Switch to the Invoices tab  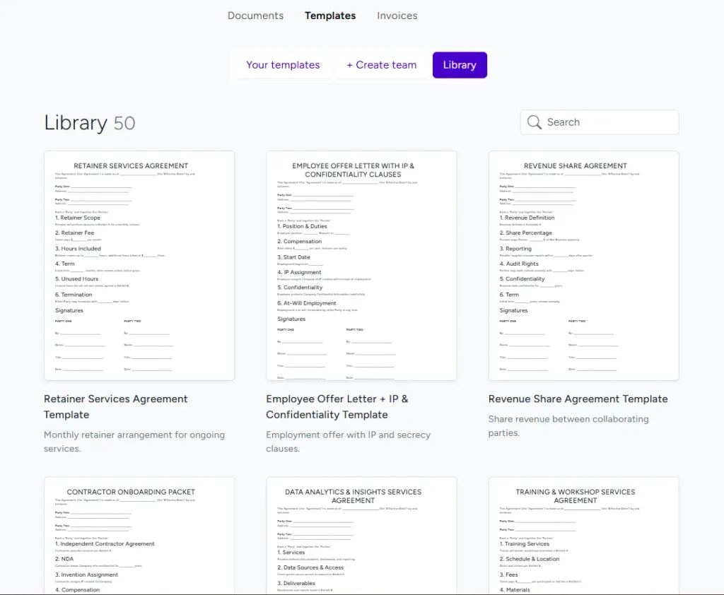coord(397,16)
